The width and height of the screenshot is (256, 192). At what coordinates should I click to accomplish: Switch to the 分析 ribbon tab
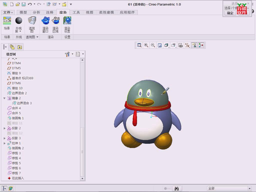click(x=36, y=12)
